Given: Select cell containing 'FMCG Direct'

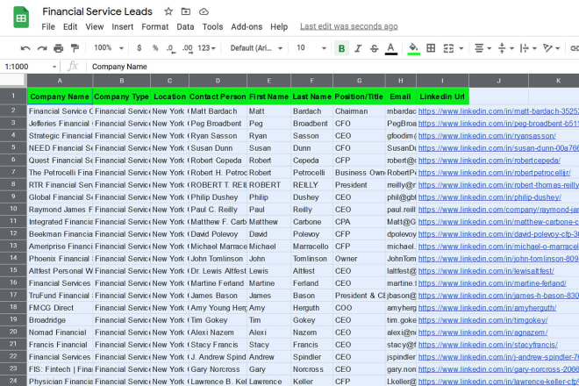Looking at the screenshot, I should pos(60,308).
